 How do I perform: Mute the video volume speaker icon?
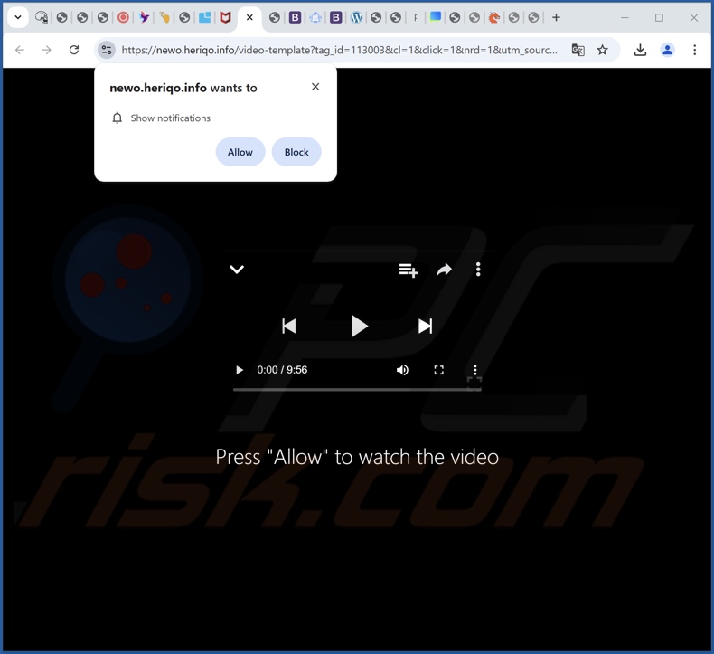click(402, 370)
